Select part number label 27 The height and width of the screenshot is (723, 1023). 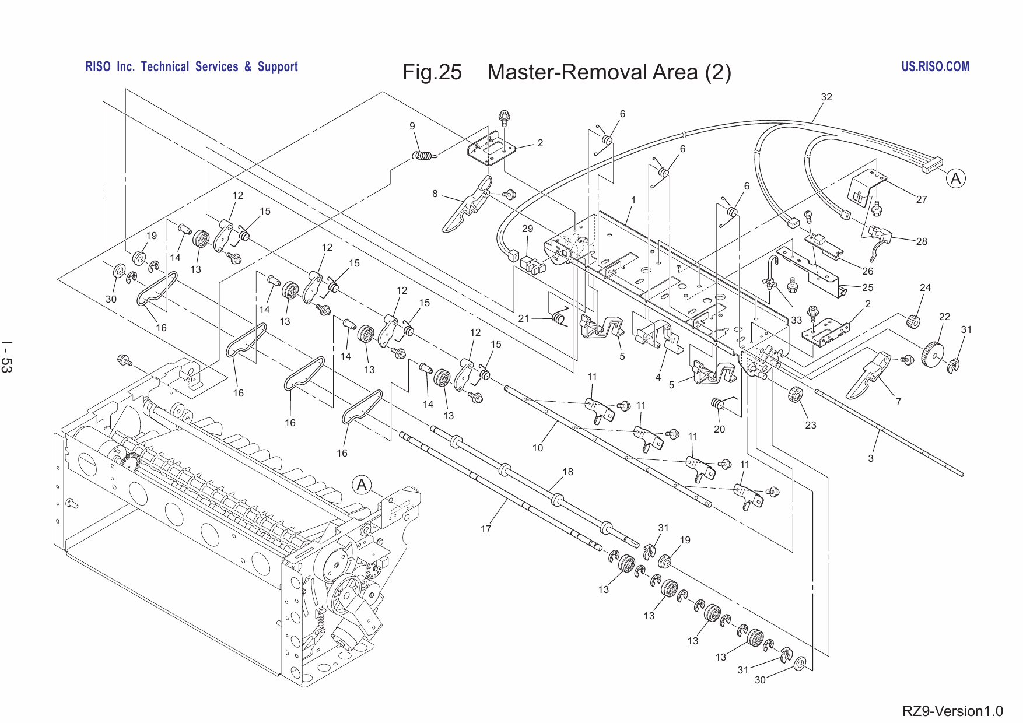(x=922, y=199)
